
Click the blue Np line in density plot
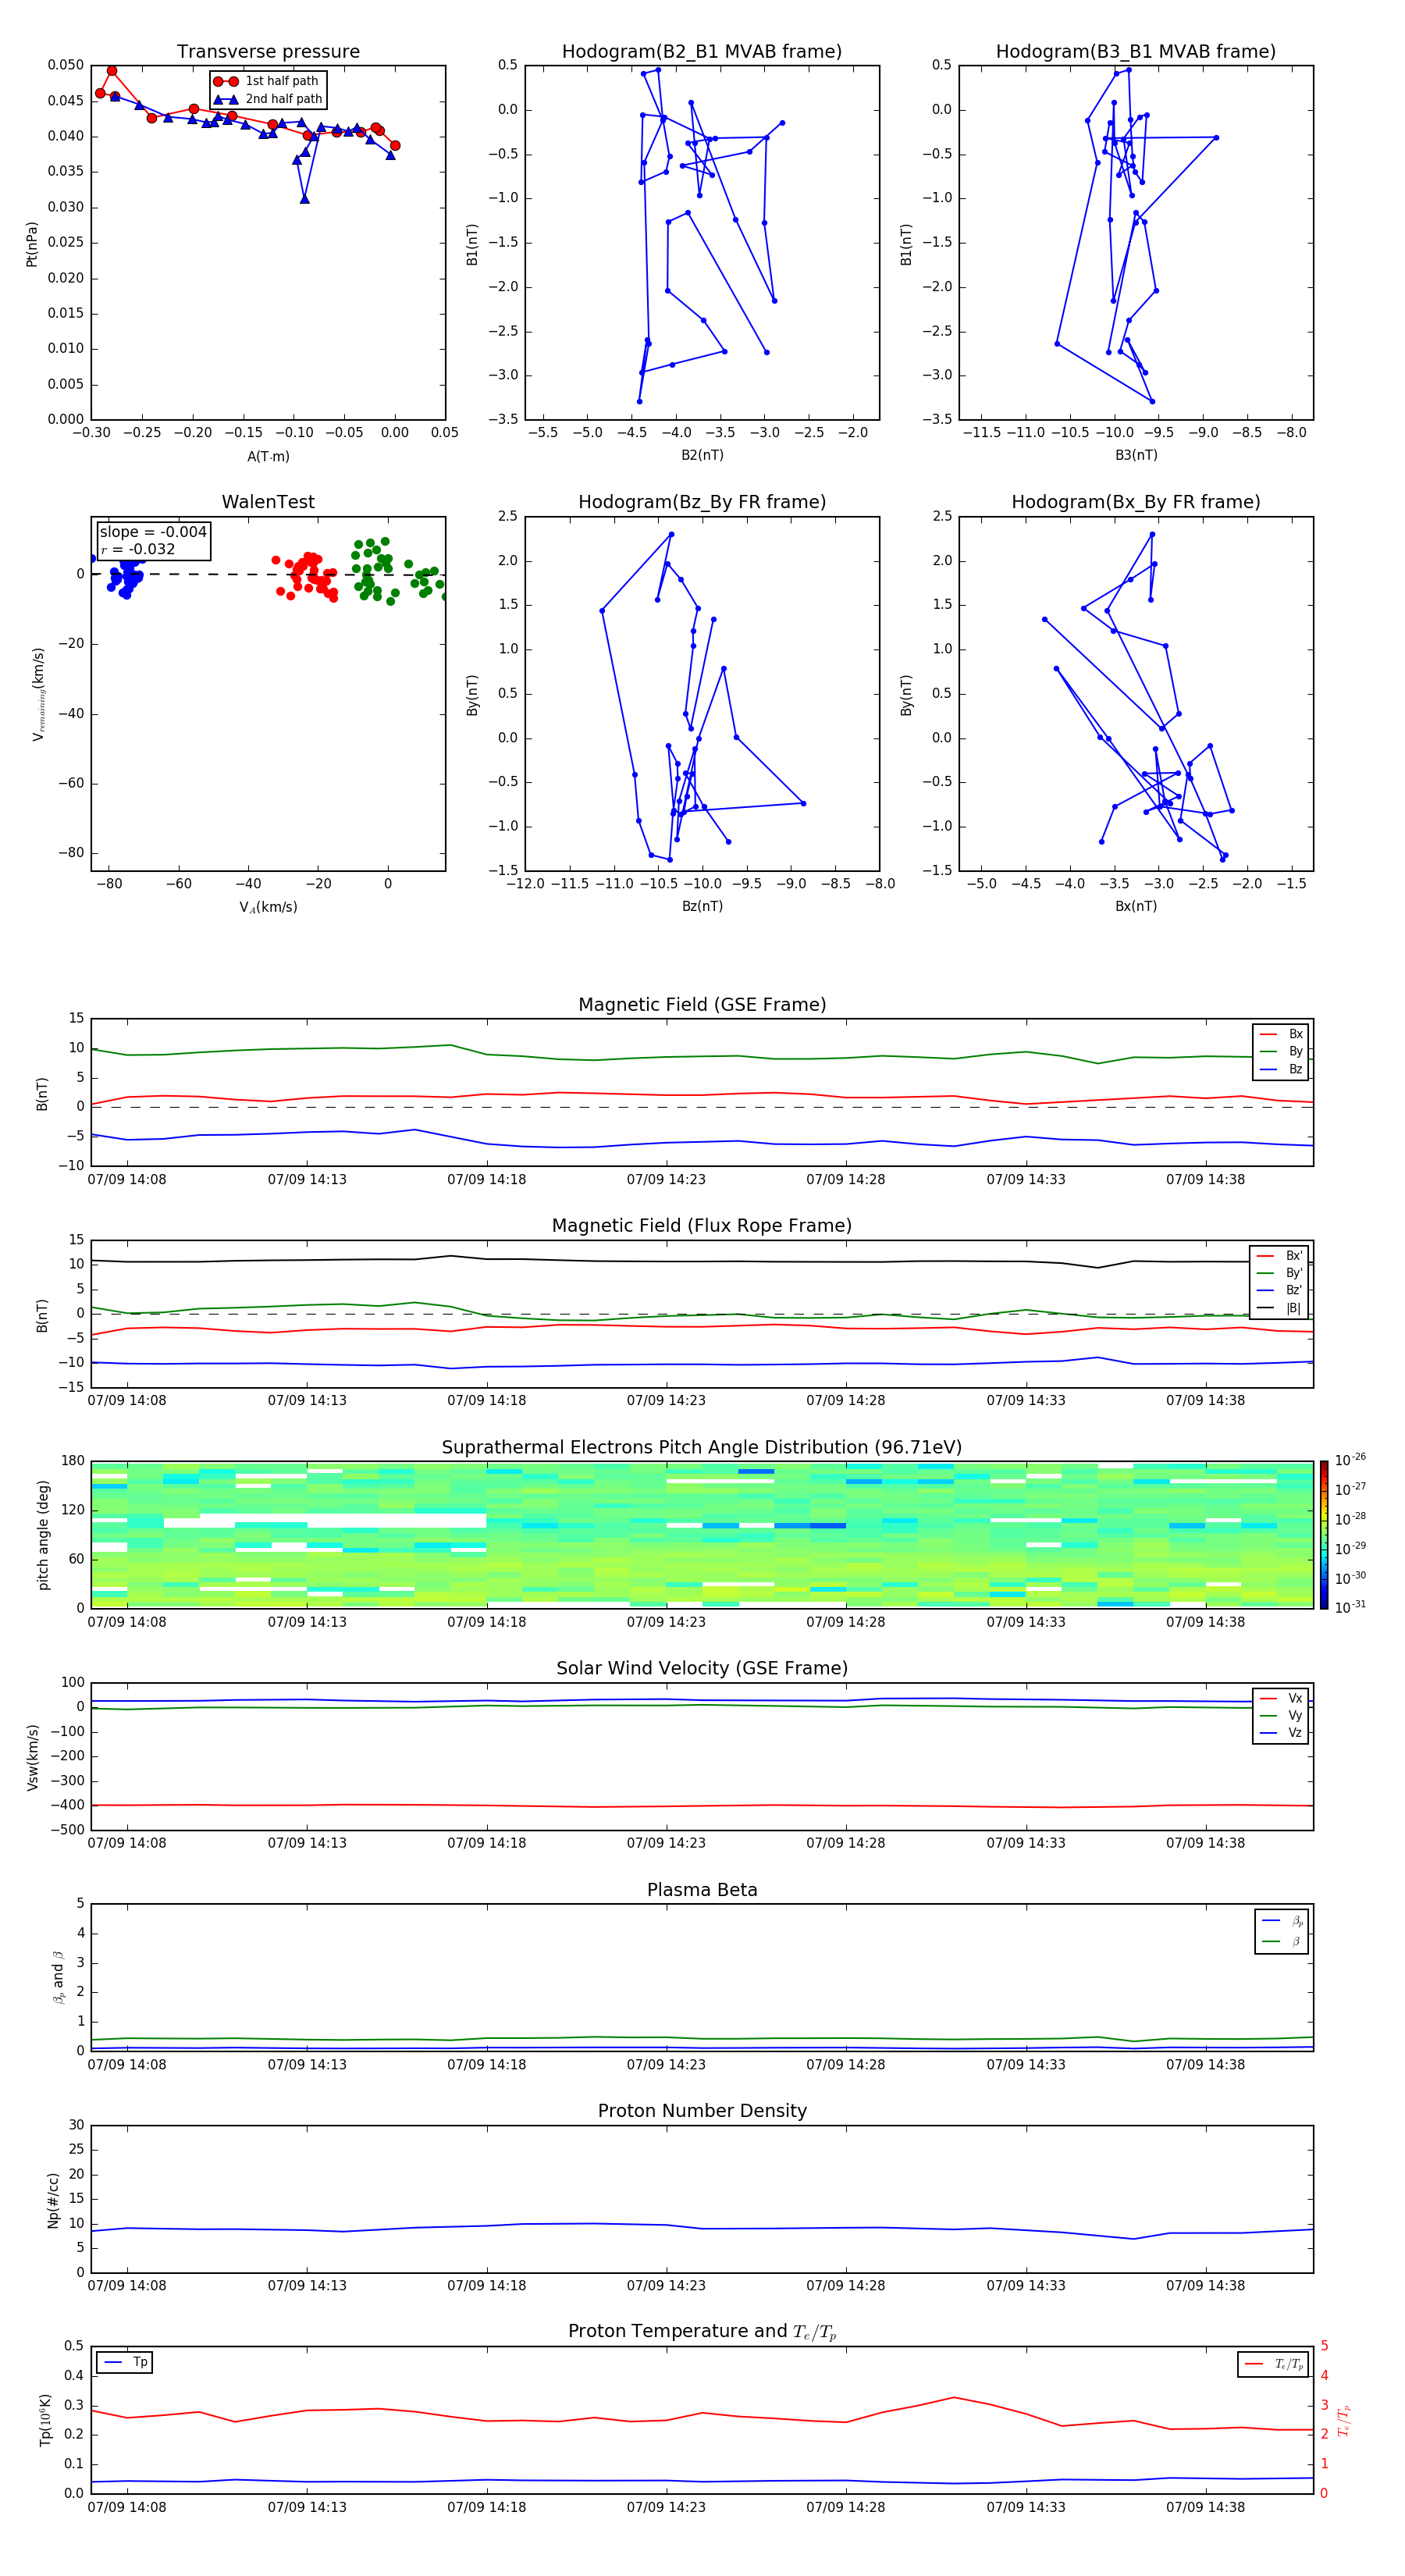click(700, 2226)
